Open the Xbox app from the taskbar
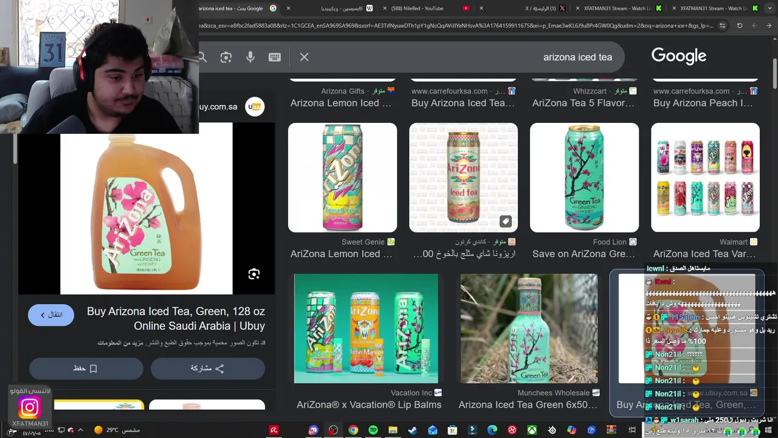 pyautogui.click(x=532, y=430)
